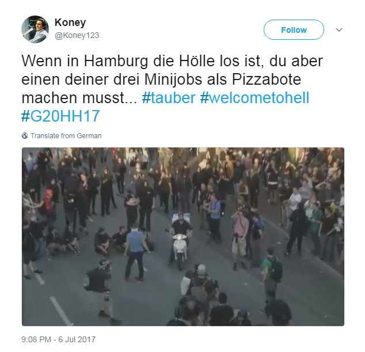The image size is (365, 352).
Task: Click the man in blue shirt in video
Action: [135, 253]
